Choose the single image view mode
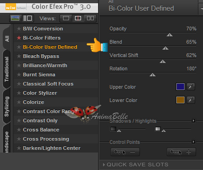The width and height of the screenshot is (203, 170). click(x=66, y=18)
